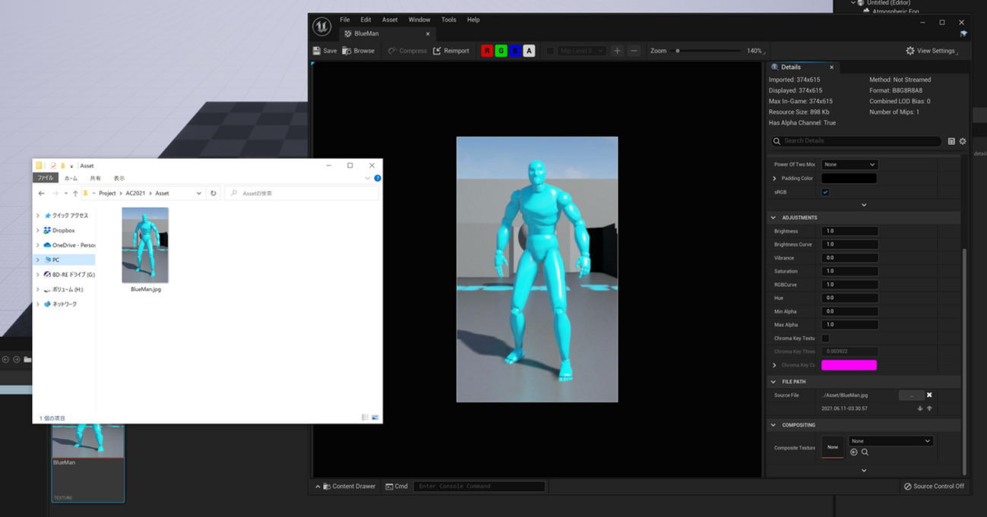Open the Composite Texture None dropdown
The image size is (987, 517).
coord(890,441)
